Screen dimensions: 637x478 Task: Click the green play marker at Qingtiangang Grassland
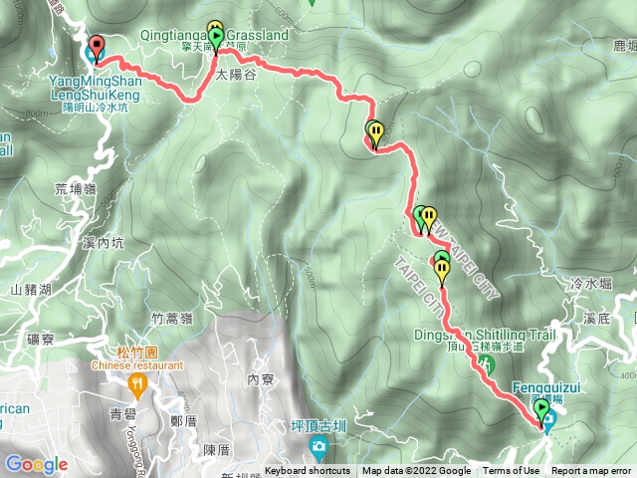[217, 41]
